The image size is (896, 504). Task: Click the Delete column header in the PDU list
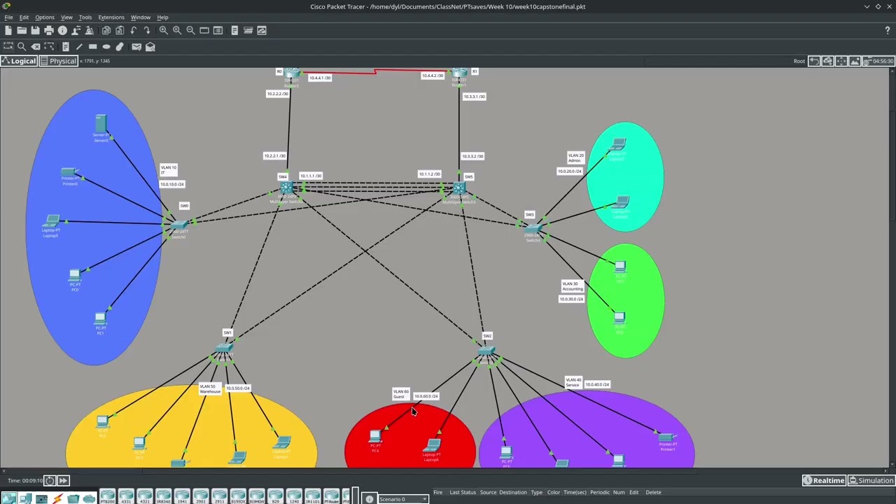click(x=653, y=492)
